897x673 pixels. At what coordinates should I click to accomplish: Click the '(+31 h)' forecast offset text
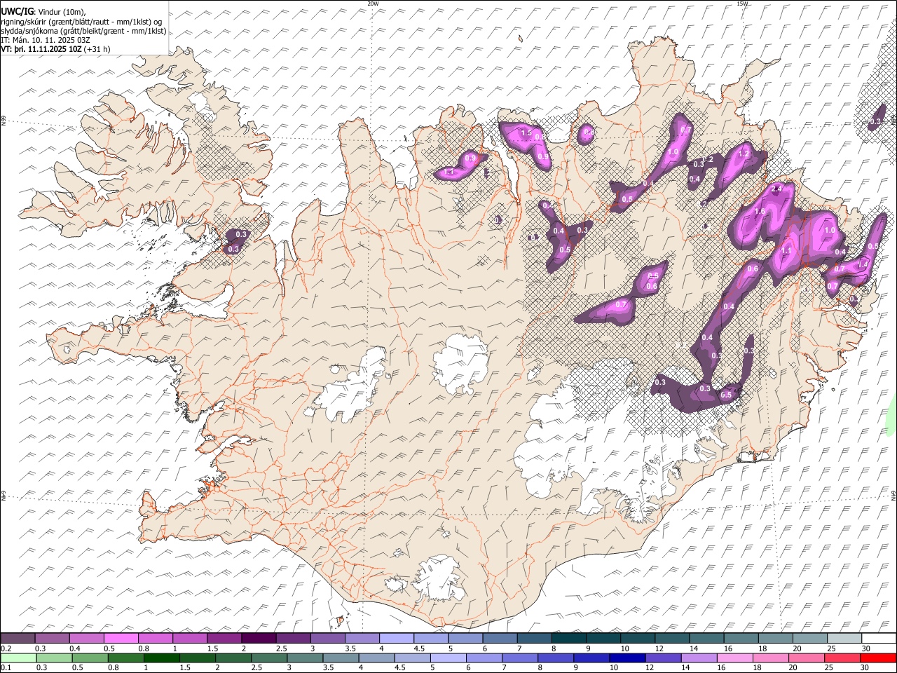coord(98,49)
